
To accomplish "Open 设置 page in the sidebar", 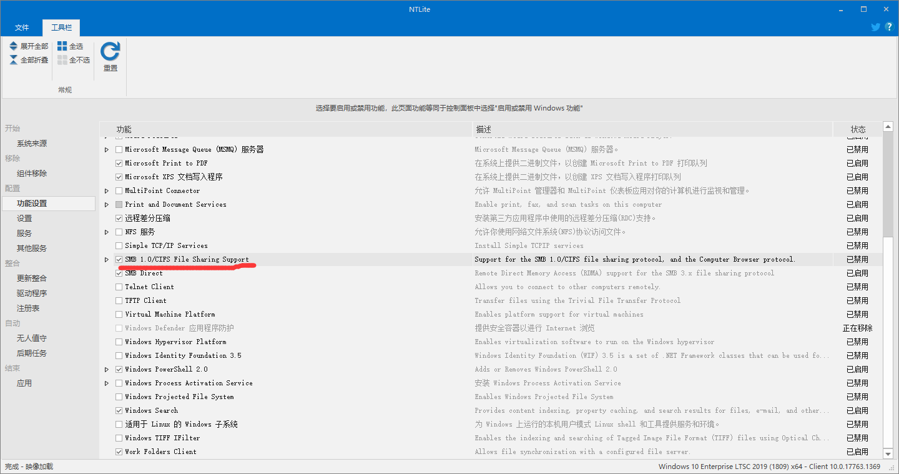I will click(x=24, y=219).
